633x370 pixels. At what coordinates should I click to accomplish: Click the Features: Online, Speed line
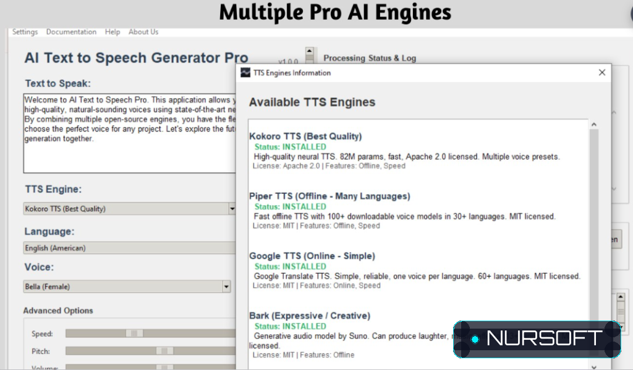pyautogui.click(x=316, y=285)
